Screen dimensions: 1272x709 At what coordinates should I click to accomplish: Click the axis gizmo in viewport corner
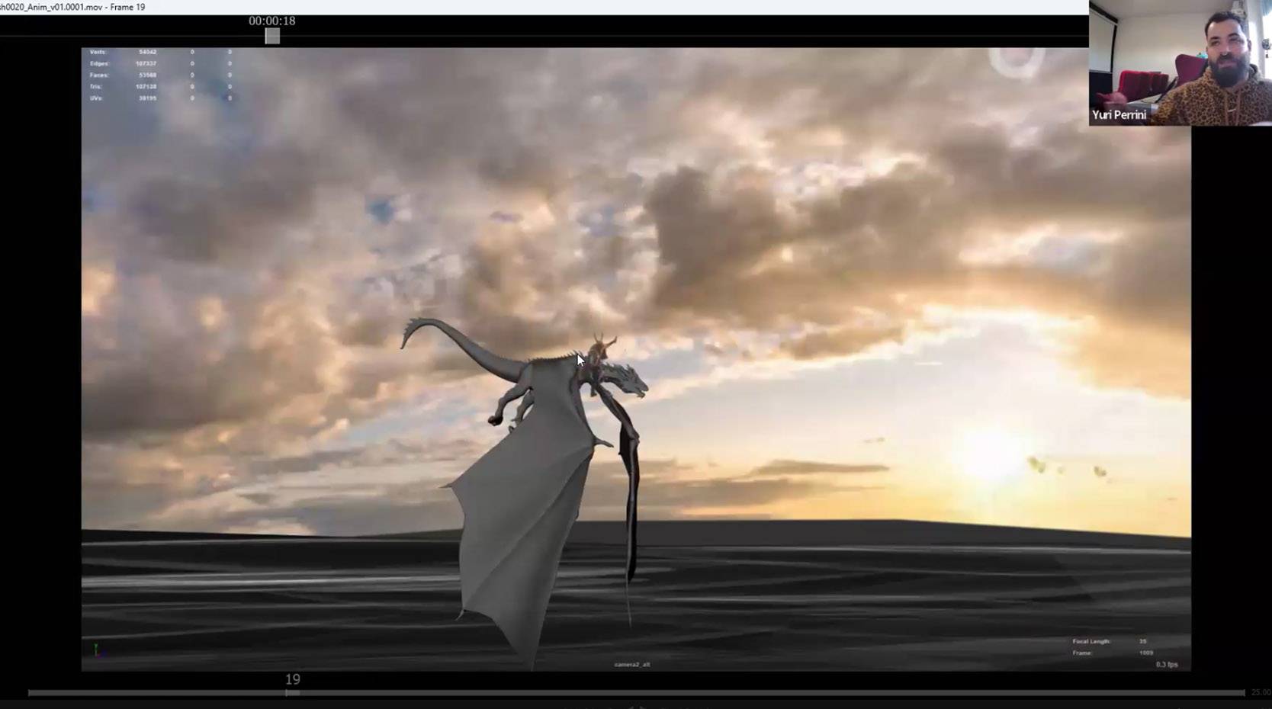97,650
